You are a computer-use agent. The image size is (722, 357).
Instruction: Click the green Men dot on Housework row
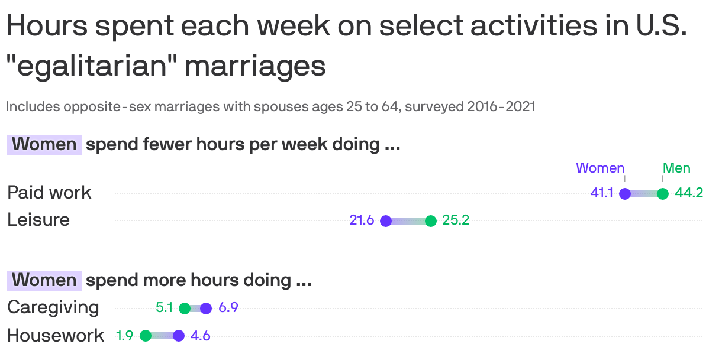pos(146,336)
